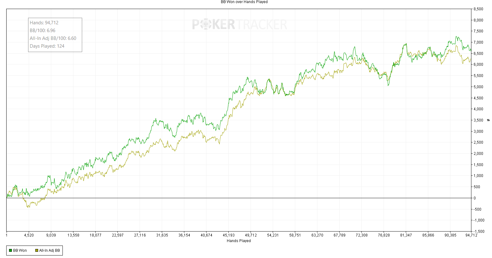Click x-axis label 72,308
The image size is (492, 258).
(361, 235)
